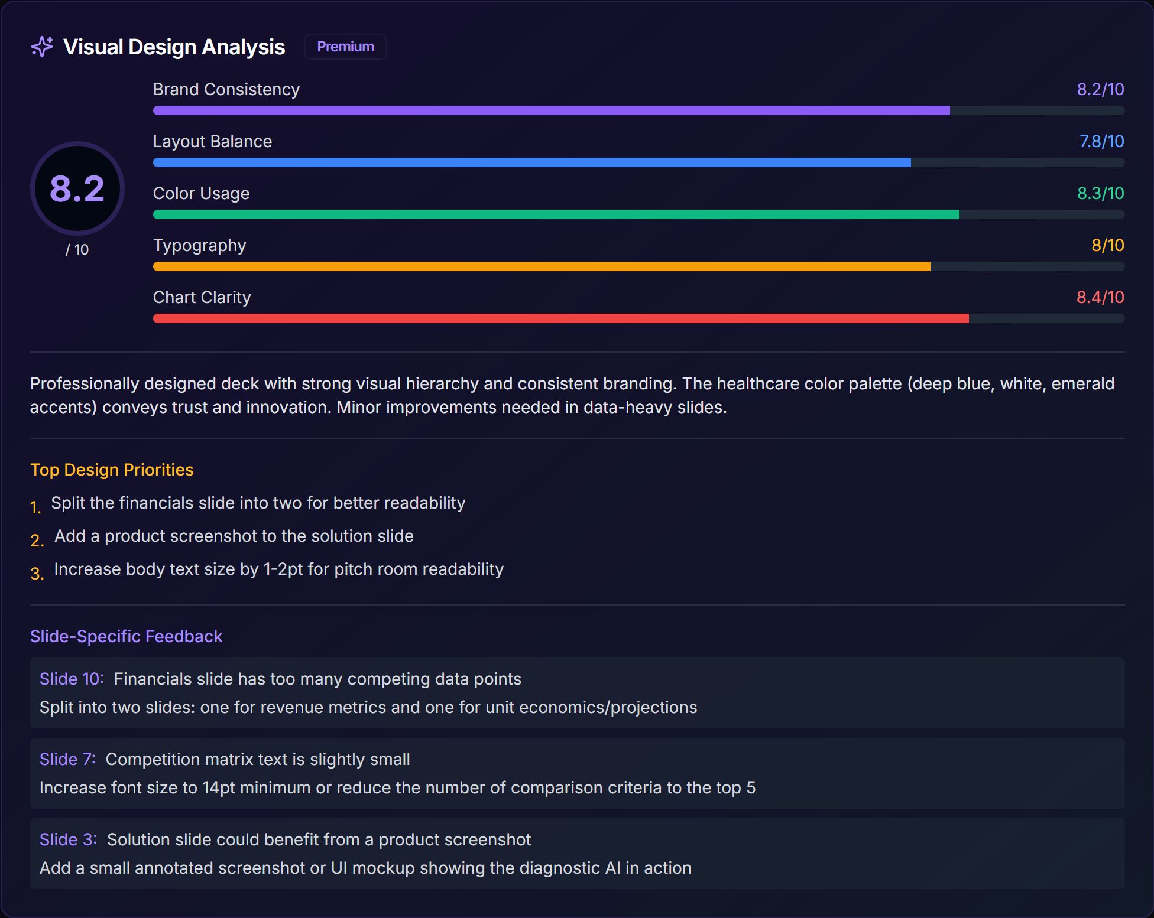Screen dimensions: 1154x918
Task: Click the Top Design Priorities heading
Action: (x=112, y=470)
